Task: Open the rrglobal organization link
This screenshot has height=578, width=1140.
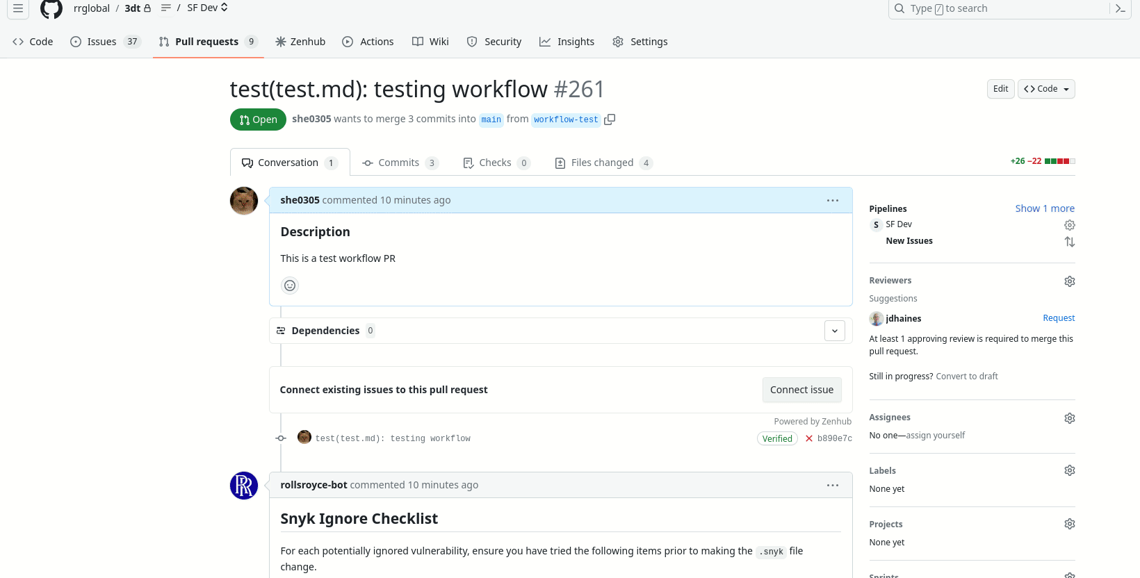Action: [x=92, y=8]
